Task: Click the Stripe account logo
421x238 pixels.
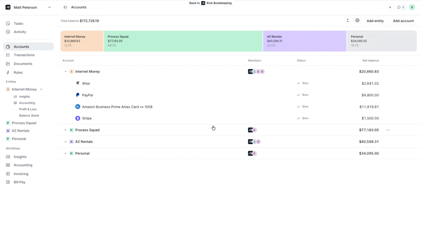Action: pyautogui.click(x=77, y=118)
